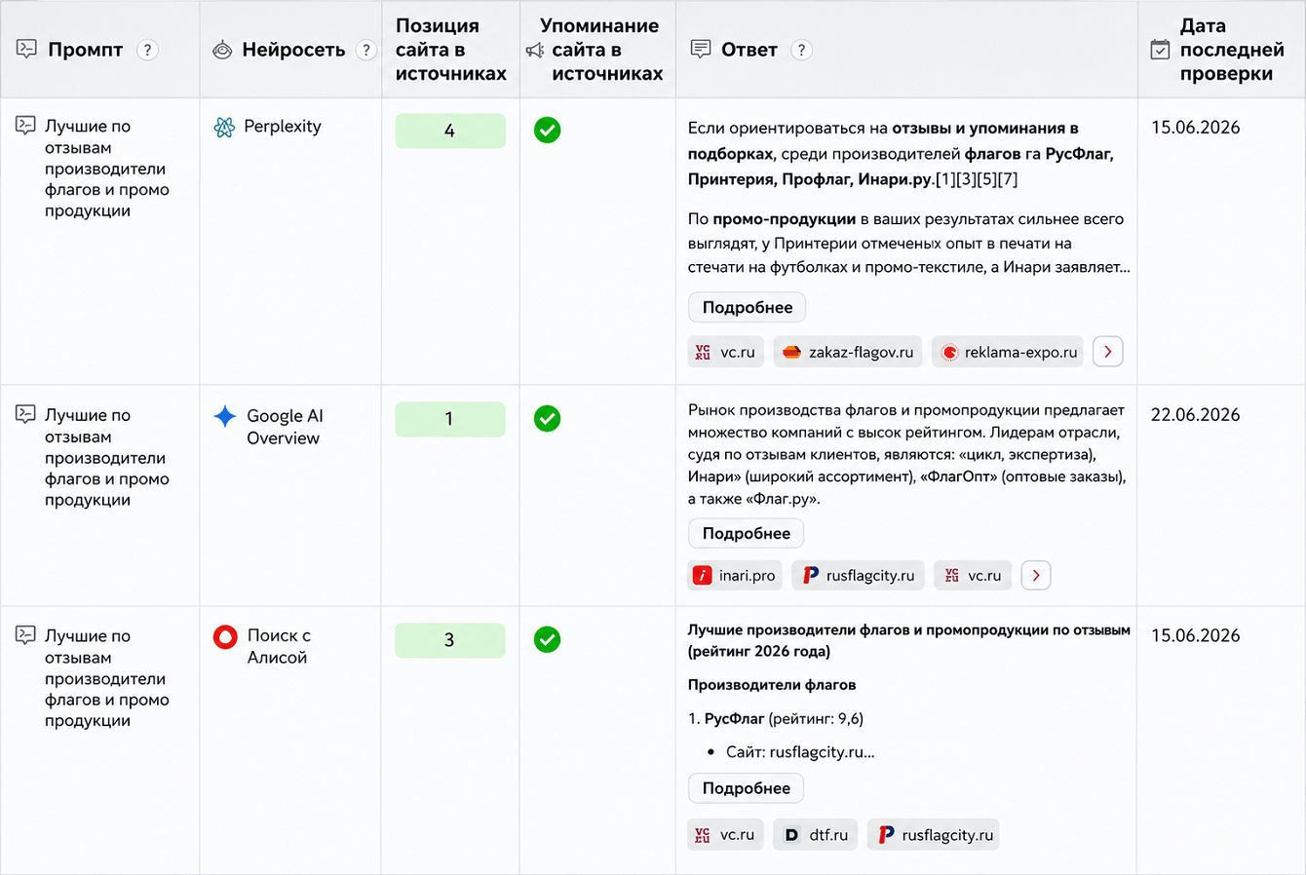Click the help icon next to Нейросеть header
Viewport: 1306px width, 875px height.
[366, 50]
